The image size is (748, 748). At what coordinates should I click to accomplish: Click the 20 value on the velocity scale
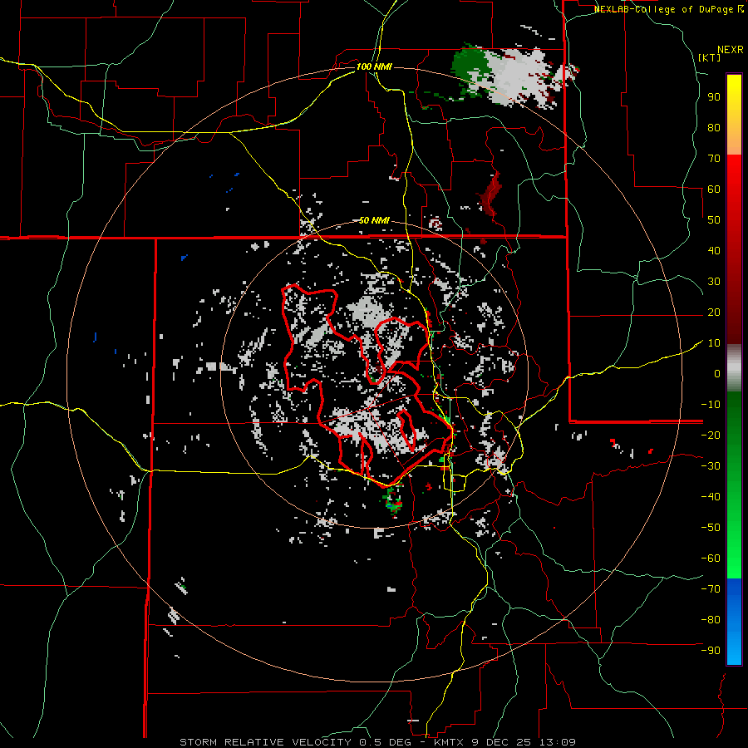tap(714, 312)
